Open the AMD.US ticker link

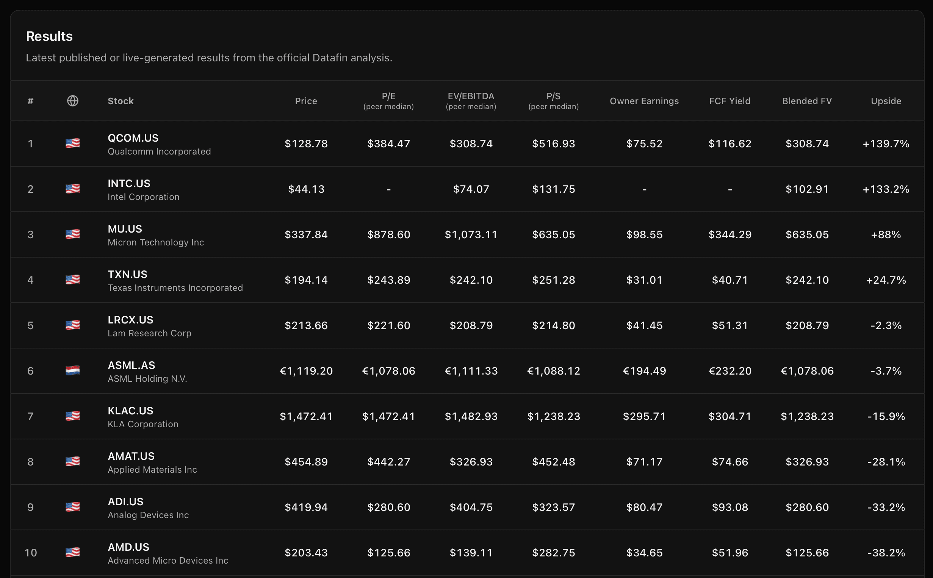128,547
